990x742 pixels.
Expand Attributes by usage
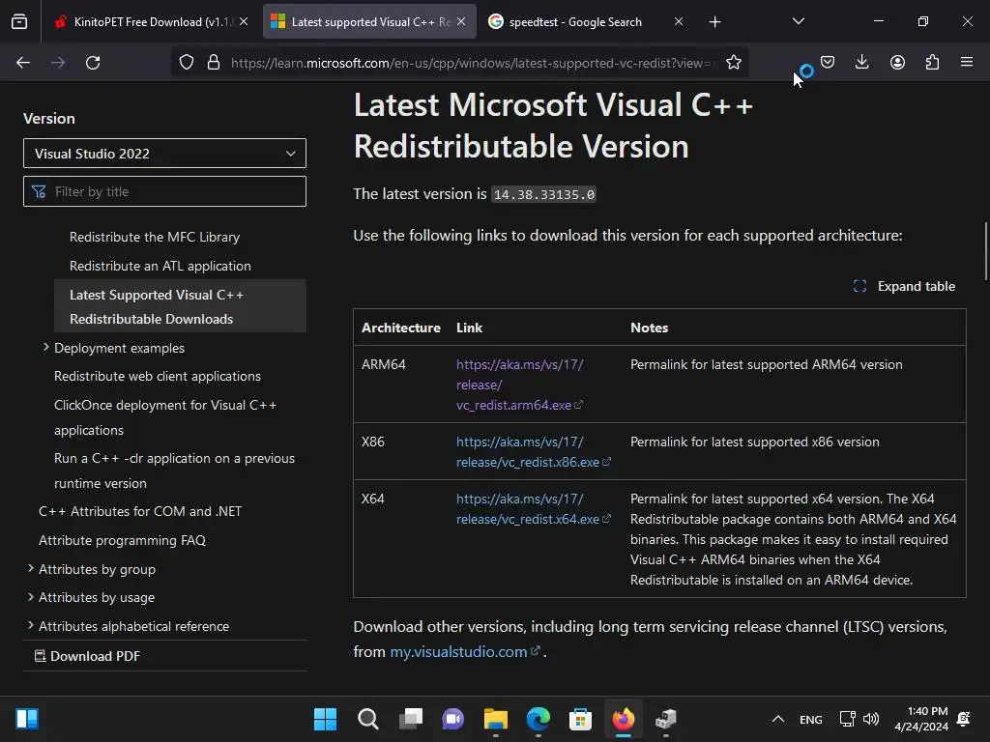tap(30, 597)
